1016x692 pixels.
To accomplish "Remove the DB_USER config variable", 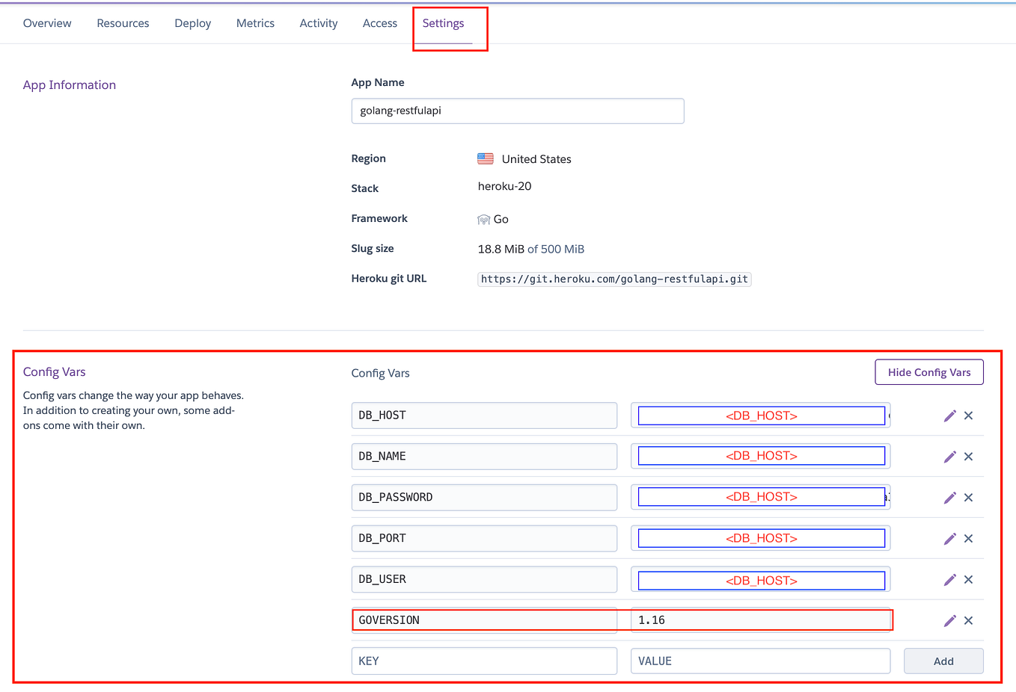I will coord(968,579).
